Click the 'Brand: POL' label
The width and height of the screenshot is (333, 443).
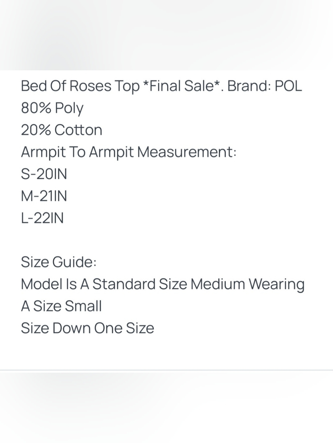click(x=265, y=86)
